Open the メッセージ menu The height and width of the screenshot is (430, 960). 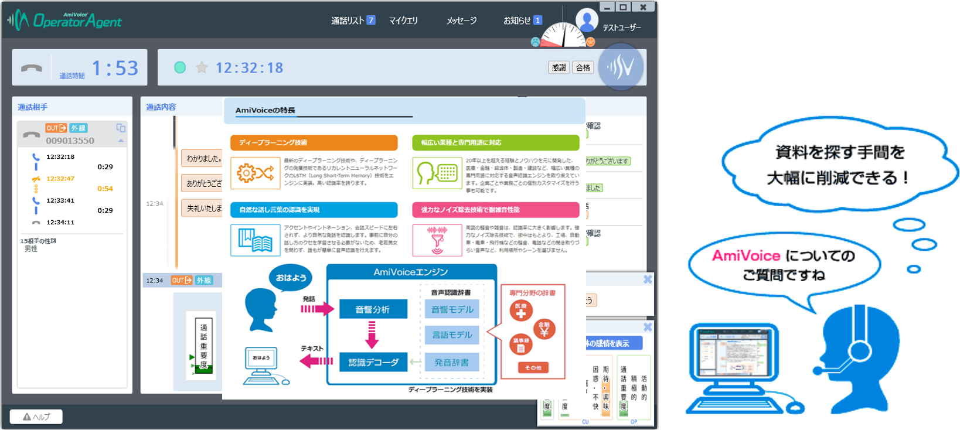461,21
